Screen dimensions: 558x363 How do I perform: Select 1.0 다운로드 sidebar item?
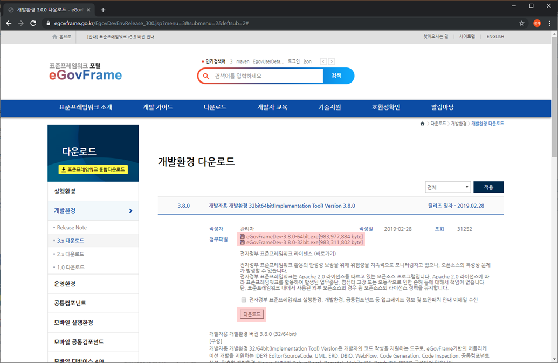[71, 268]
